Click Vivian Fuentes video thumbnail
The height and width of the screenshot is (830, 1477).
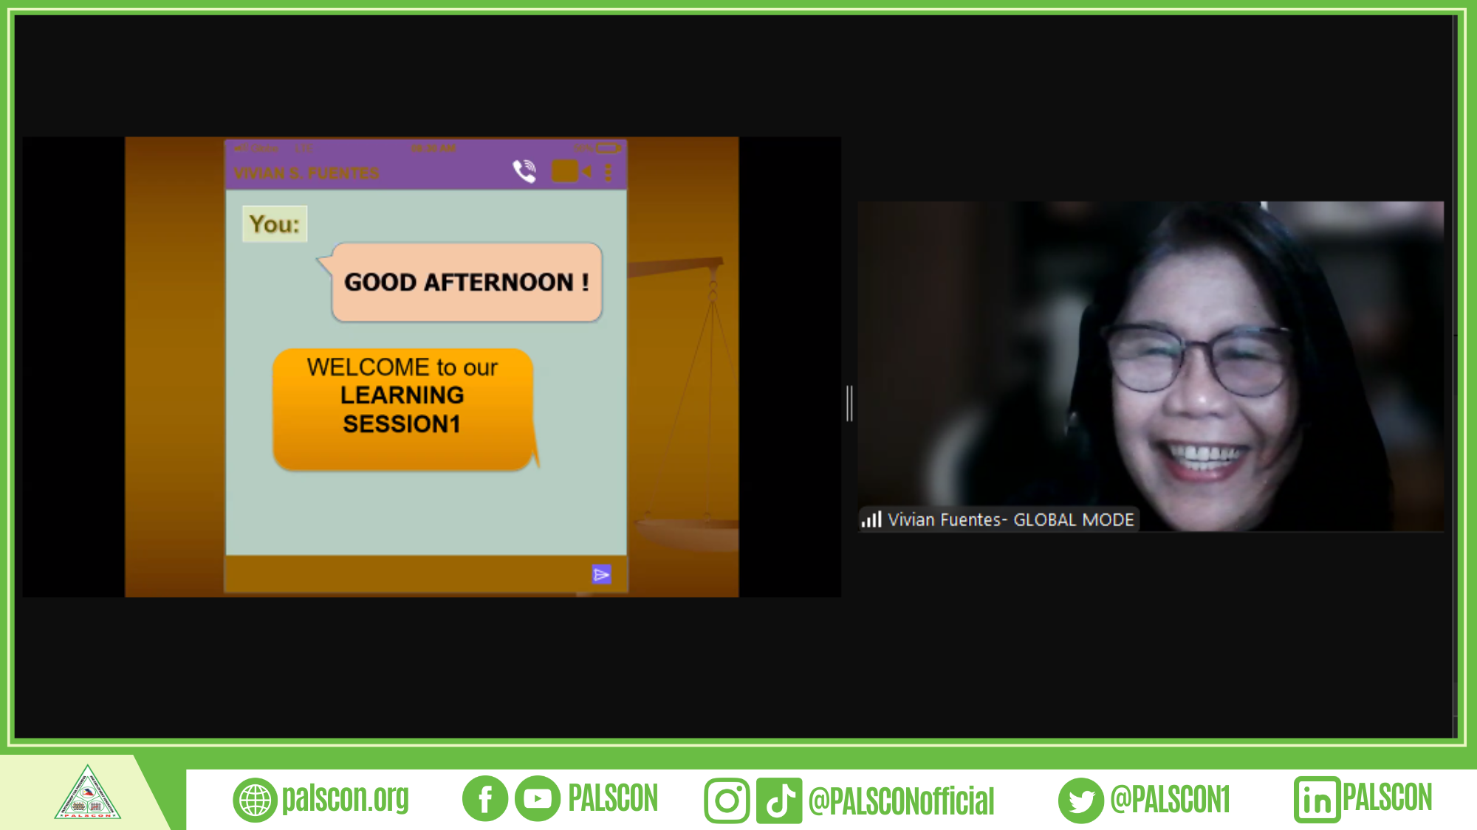(x=1150, y=366)
